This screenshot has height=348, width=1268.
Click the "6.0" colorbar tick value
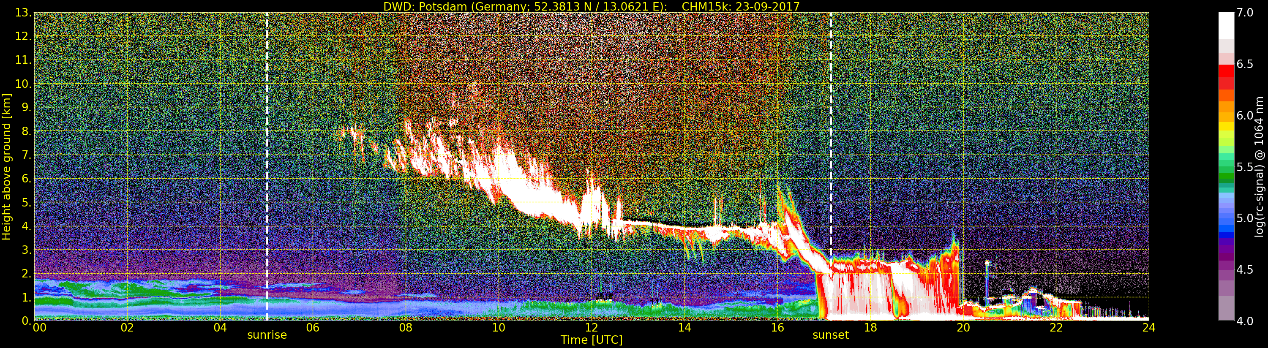click(x=1245, y=116)
